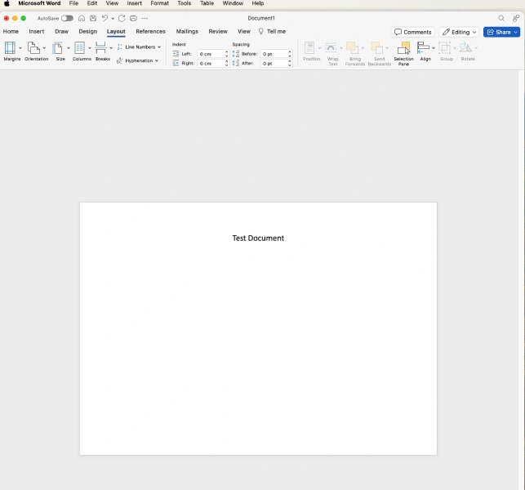Click the Indent Right value field

click(x=211, y=64)
